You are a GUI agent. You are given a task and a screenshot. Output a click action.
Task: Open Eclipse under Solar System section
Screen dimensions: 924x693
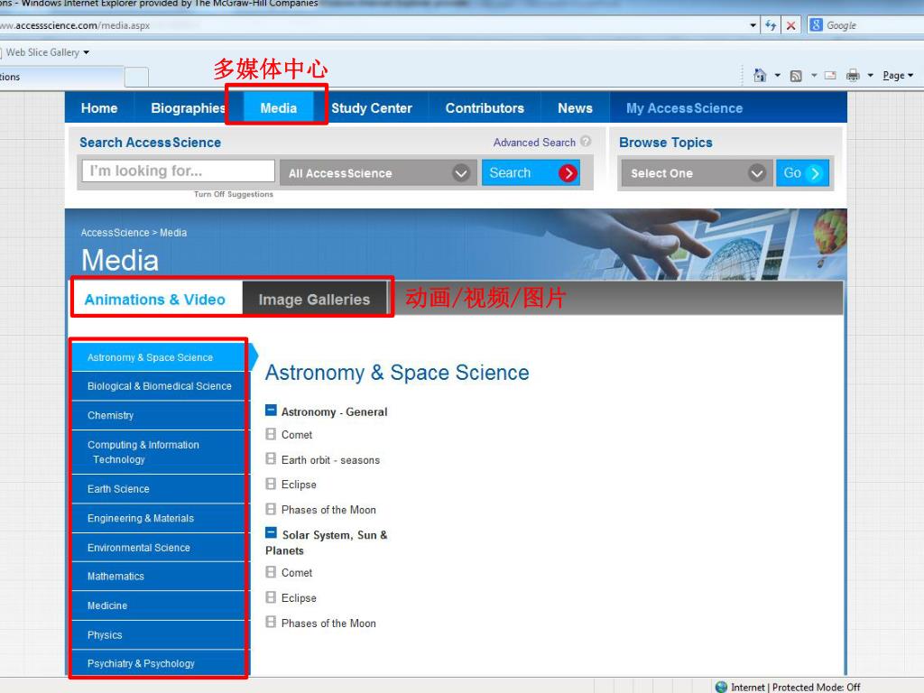(x=299, y=598)
